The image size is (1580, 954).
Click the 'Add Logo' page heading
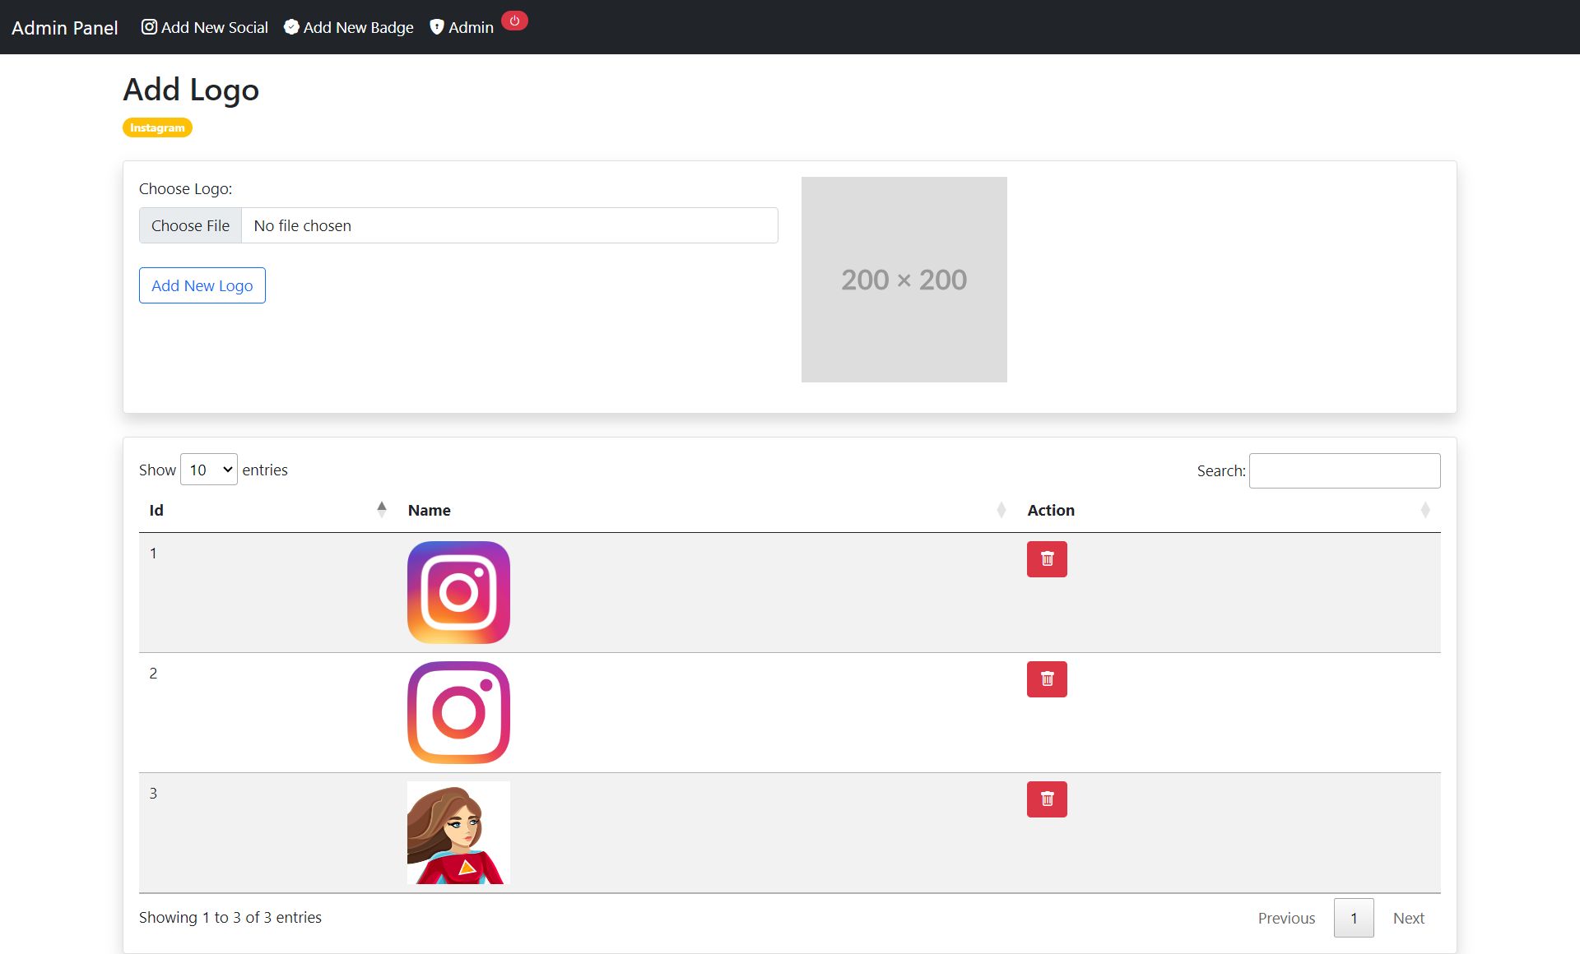click(191, 90)
